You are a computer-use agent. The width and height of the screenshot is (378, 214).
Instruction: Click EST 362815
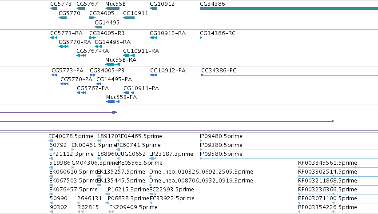click(x=88, y=207)
